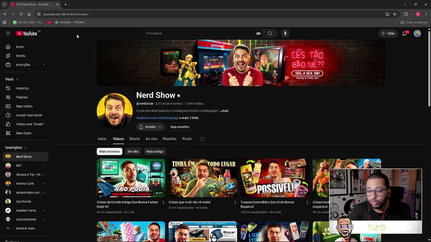Open the TINHA EM TODO LUGAR thumbnail
The image size is (431, 242).
pos(203,178)
